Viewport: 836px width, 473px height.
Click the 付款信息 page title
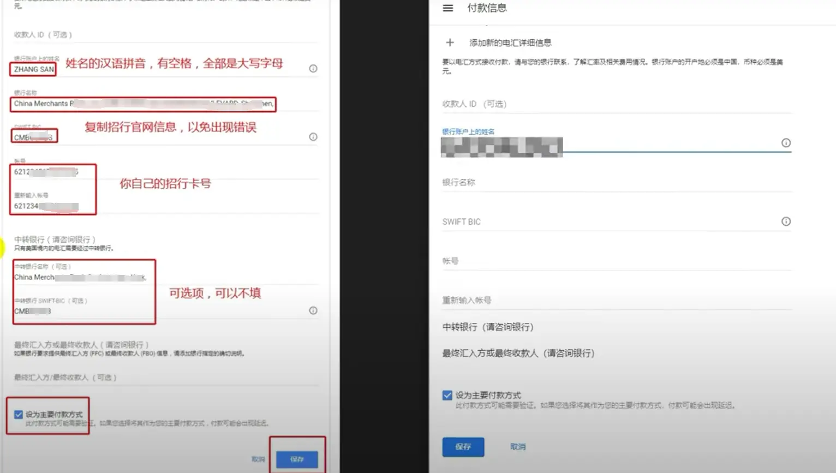(487, 8)
